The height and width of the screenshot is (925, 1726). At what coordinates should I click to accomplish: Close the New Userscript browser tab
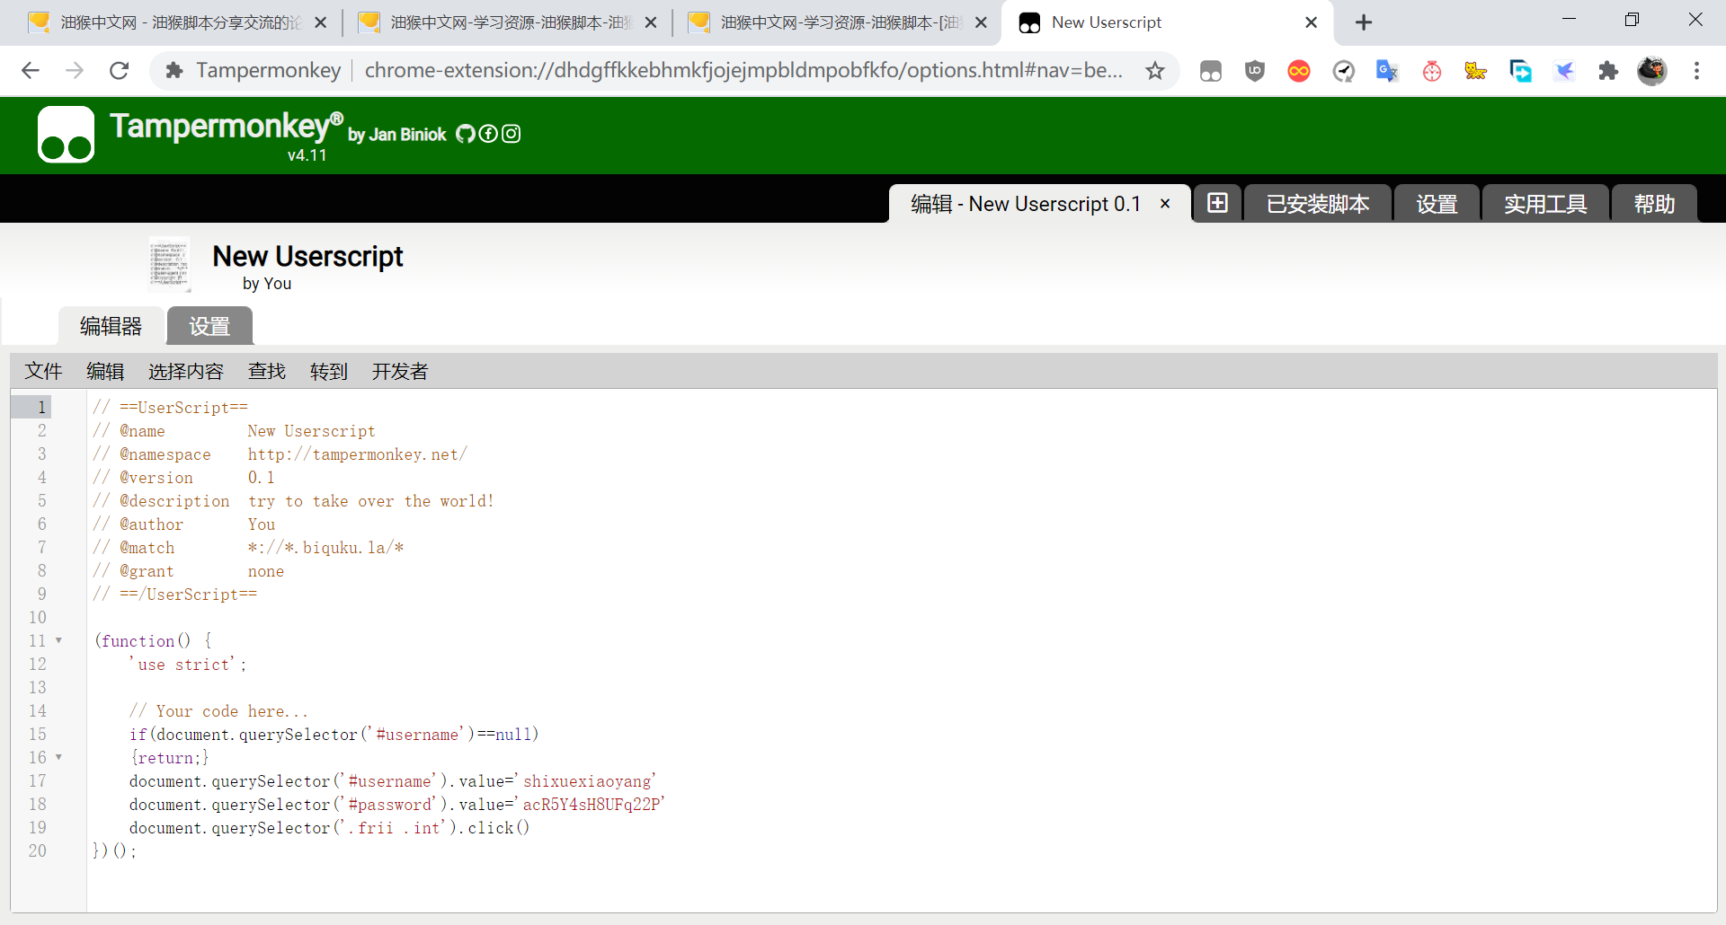(1311, 22)
